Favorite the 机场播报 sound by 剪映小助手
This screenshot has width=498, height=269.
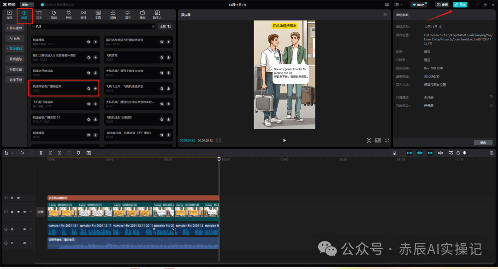pyautogui.click(x=89, y=42)
